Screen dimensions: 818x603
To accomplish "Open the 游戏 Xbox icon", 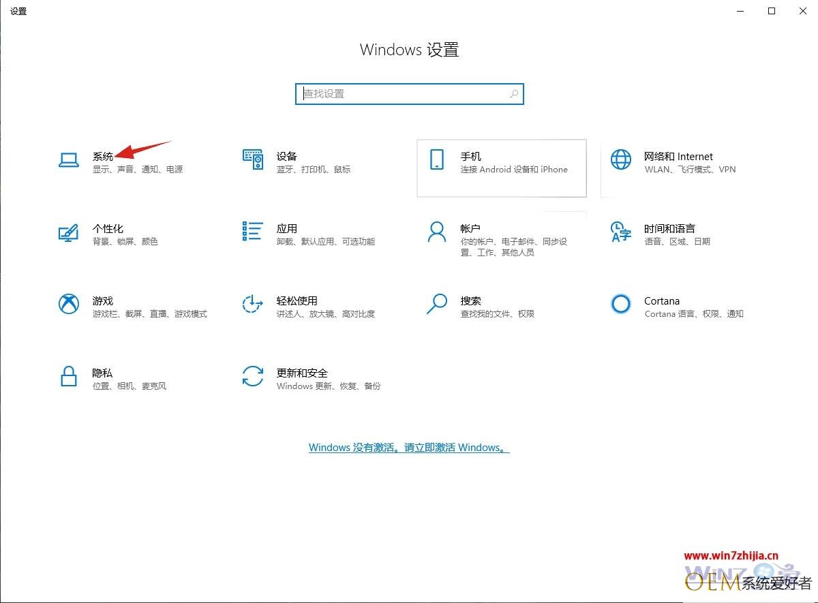I will point(69,304).
